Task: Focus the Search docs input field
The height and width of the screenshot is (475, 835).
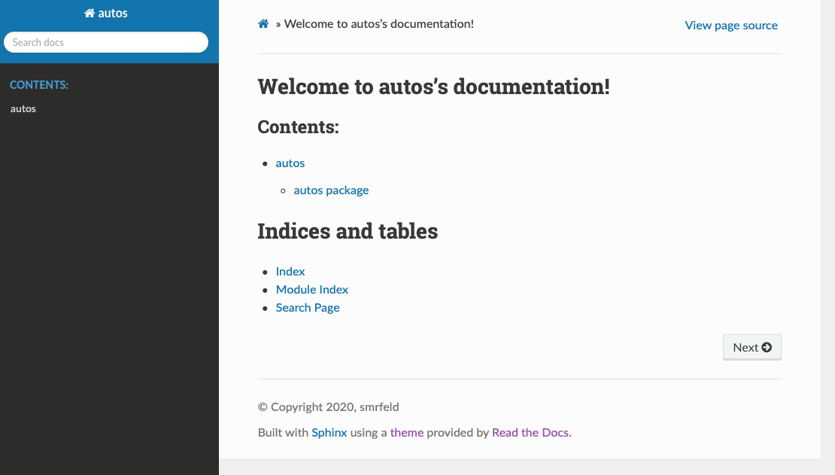Action: point(106,42)
